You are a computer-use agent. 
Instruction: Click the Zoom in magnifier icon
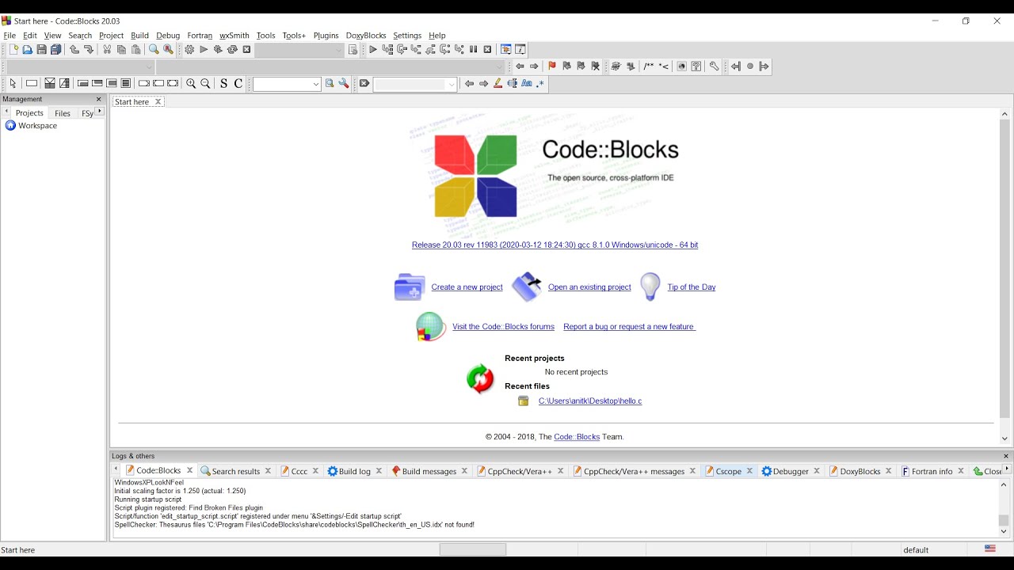pyautogui.click(x=191, y=84)
